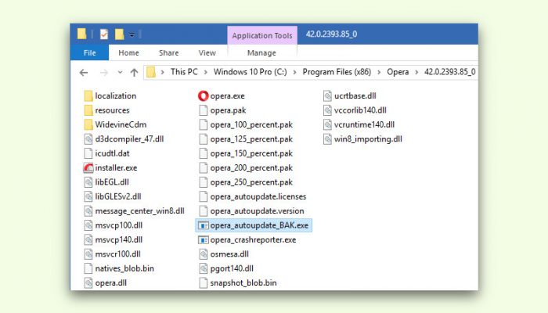Select the opera_150_percent.pak file name
Image resolution: width=548 pixels, height=313 pixels.
251,153
